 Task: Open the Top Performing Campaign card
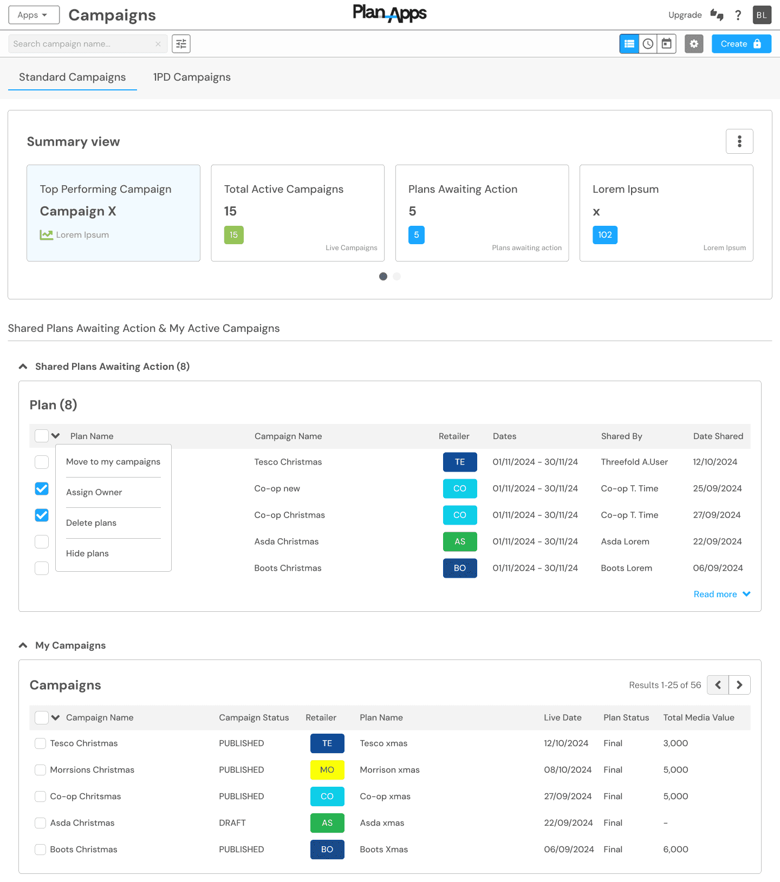point(114,213)
